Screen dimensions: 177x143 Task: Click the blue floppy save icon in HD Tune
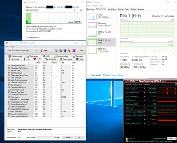point(65,51)
